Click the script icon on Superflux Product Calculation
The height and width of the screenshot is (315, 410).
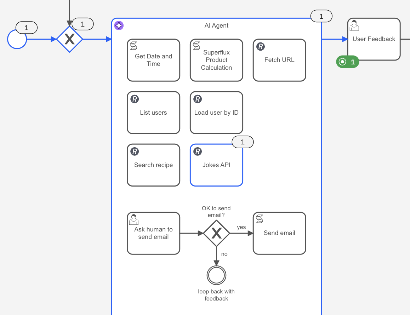click(x=197, y=46)
